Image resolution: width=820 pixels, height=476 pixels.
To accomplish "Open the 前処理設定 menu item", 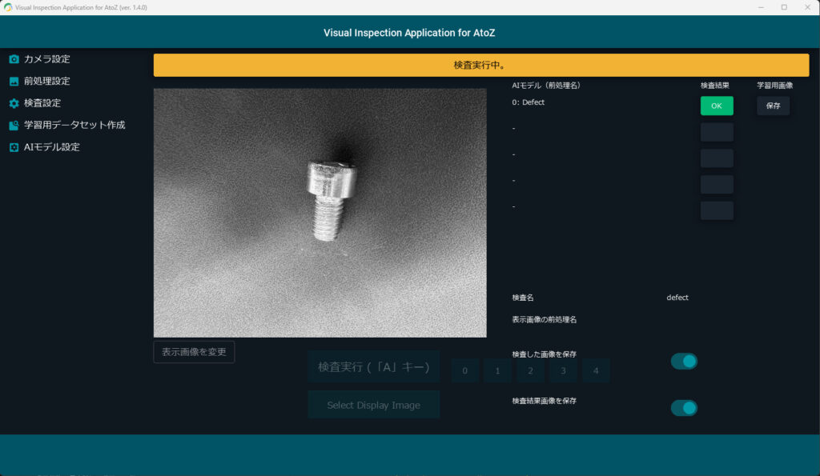I will coord(46,82).
